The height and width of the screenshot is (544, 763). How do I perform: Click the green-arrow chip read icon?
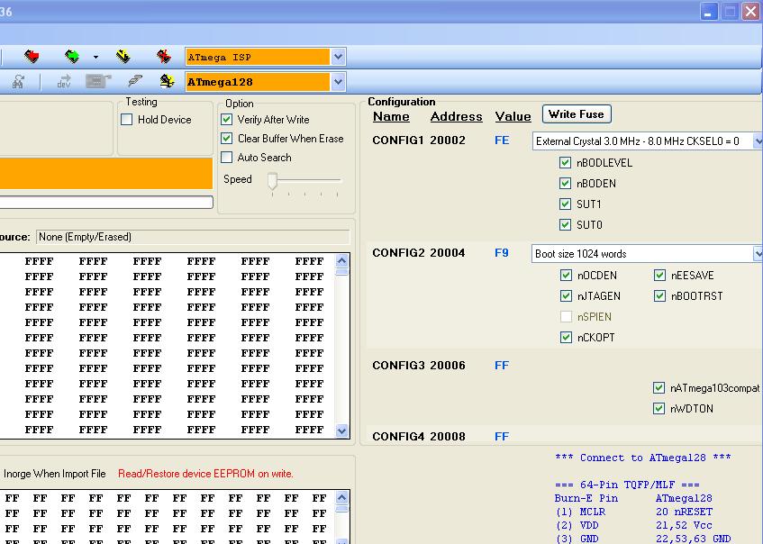pyautogui.click(x=72, y=57)
